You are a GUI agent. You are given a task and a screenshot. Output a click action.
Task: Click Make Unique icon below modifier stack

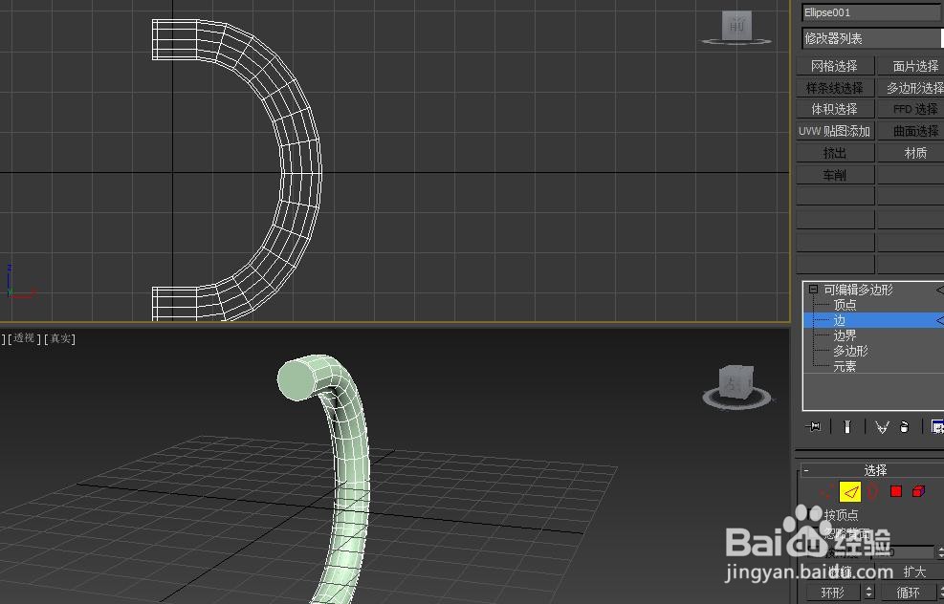point(882,427)
